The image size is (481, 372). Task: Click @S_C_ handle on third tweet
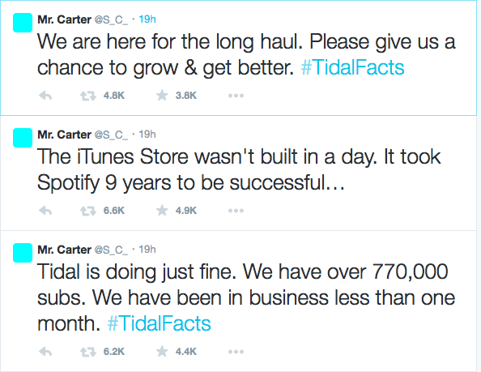[x=111, y=250]
